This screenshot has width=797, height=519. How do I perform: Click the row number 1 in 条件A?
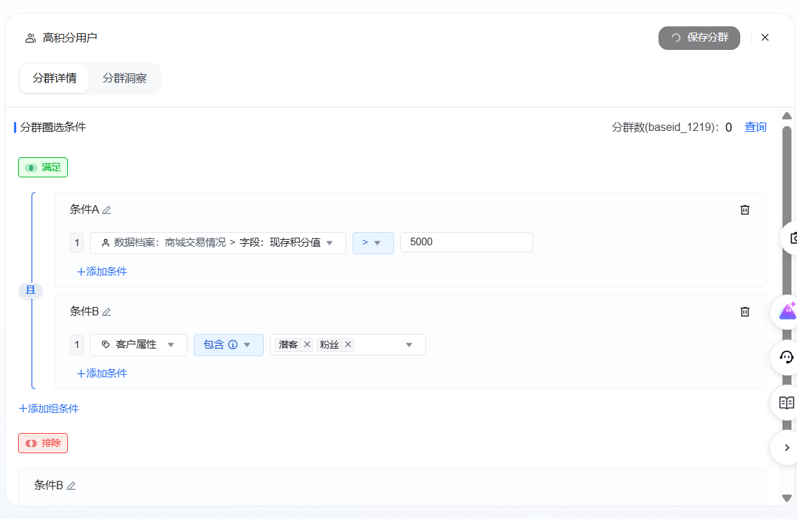[77, 243]
